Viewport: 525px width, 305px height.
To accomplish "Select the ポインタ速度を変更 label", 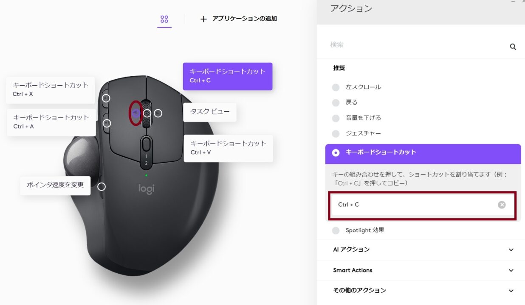I will click(55, 186).
